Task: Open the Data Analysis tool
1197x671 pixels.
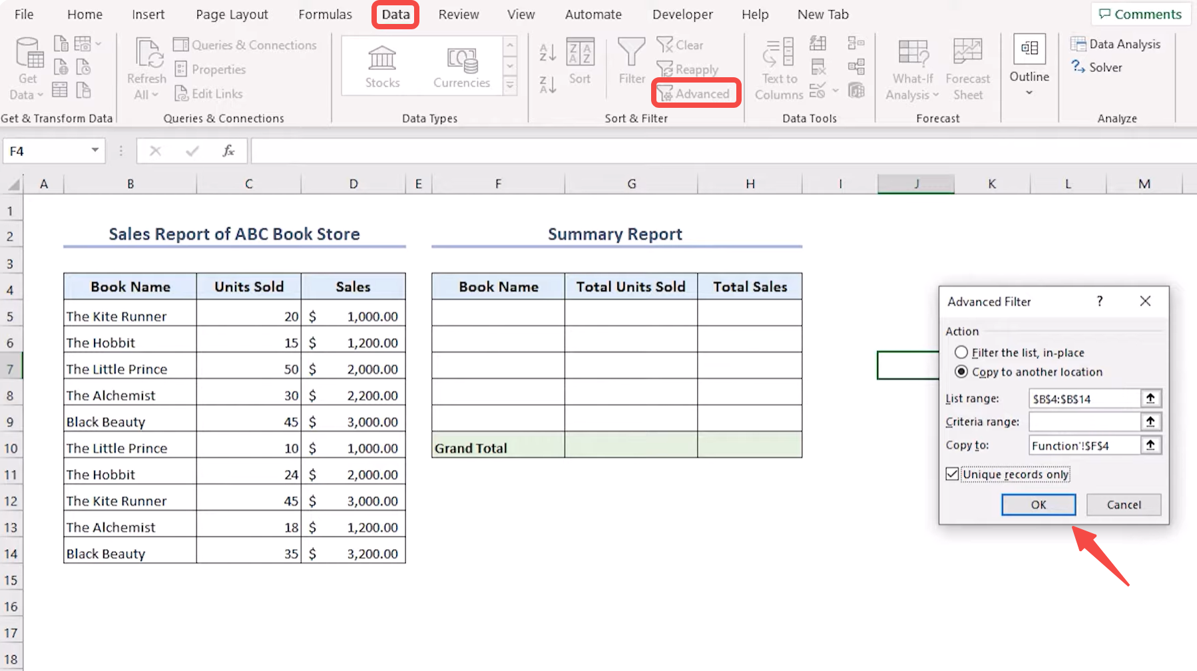Action: pos(1116,44)
